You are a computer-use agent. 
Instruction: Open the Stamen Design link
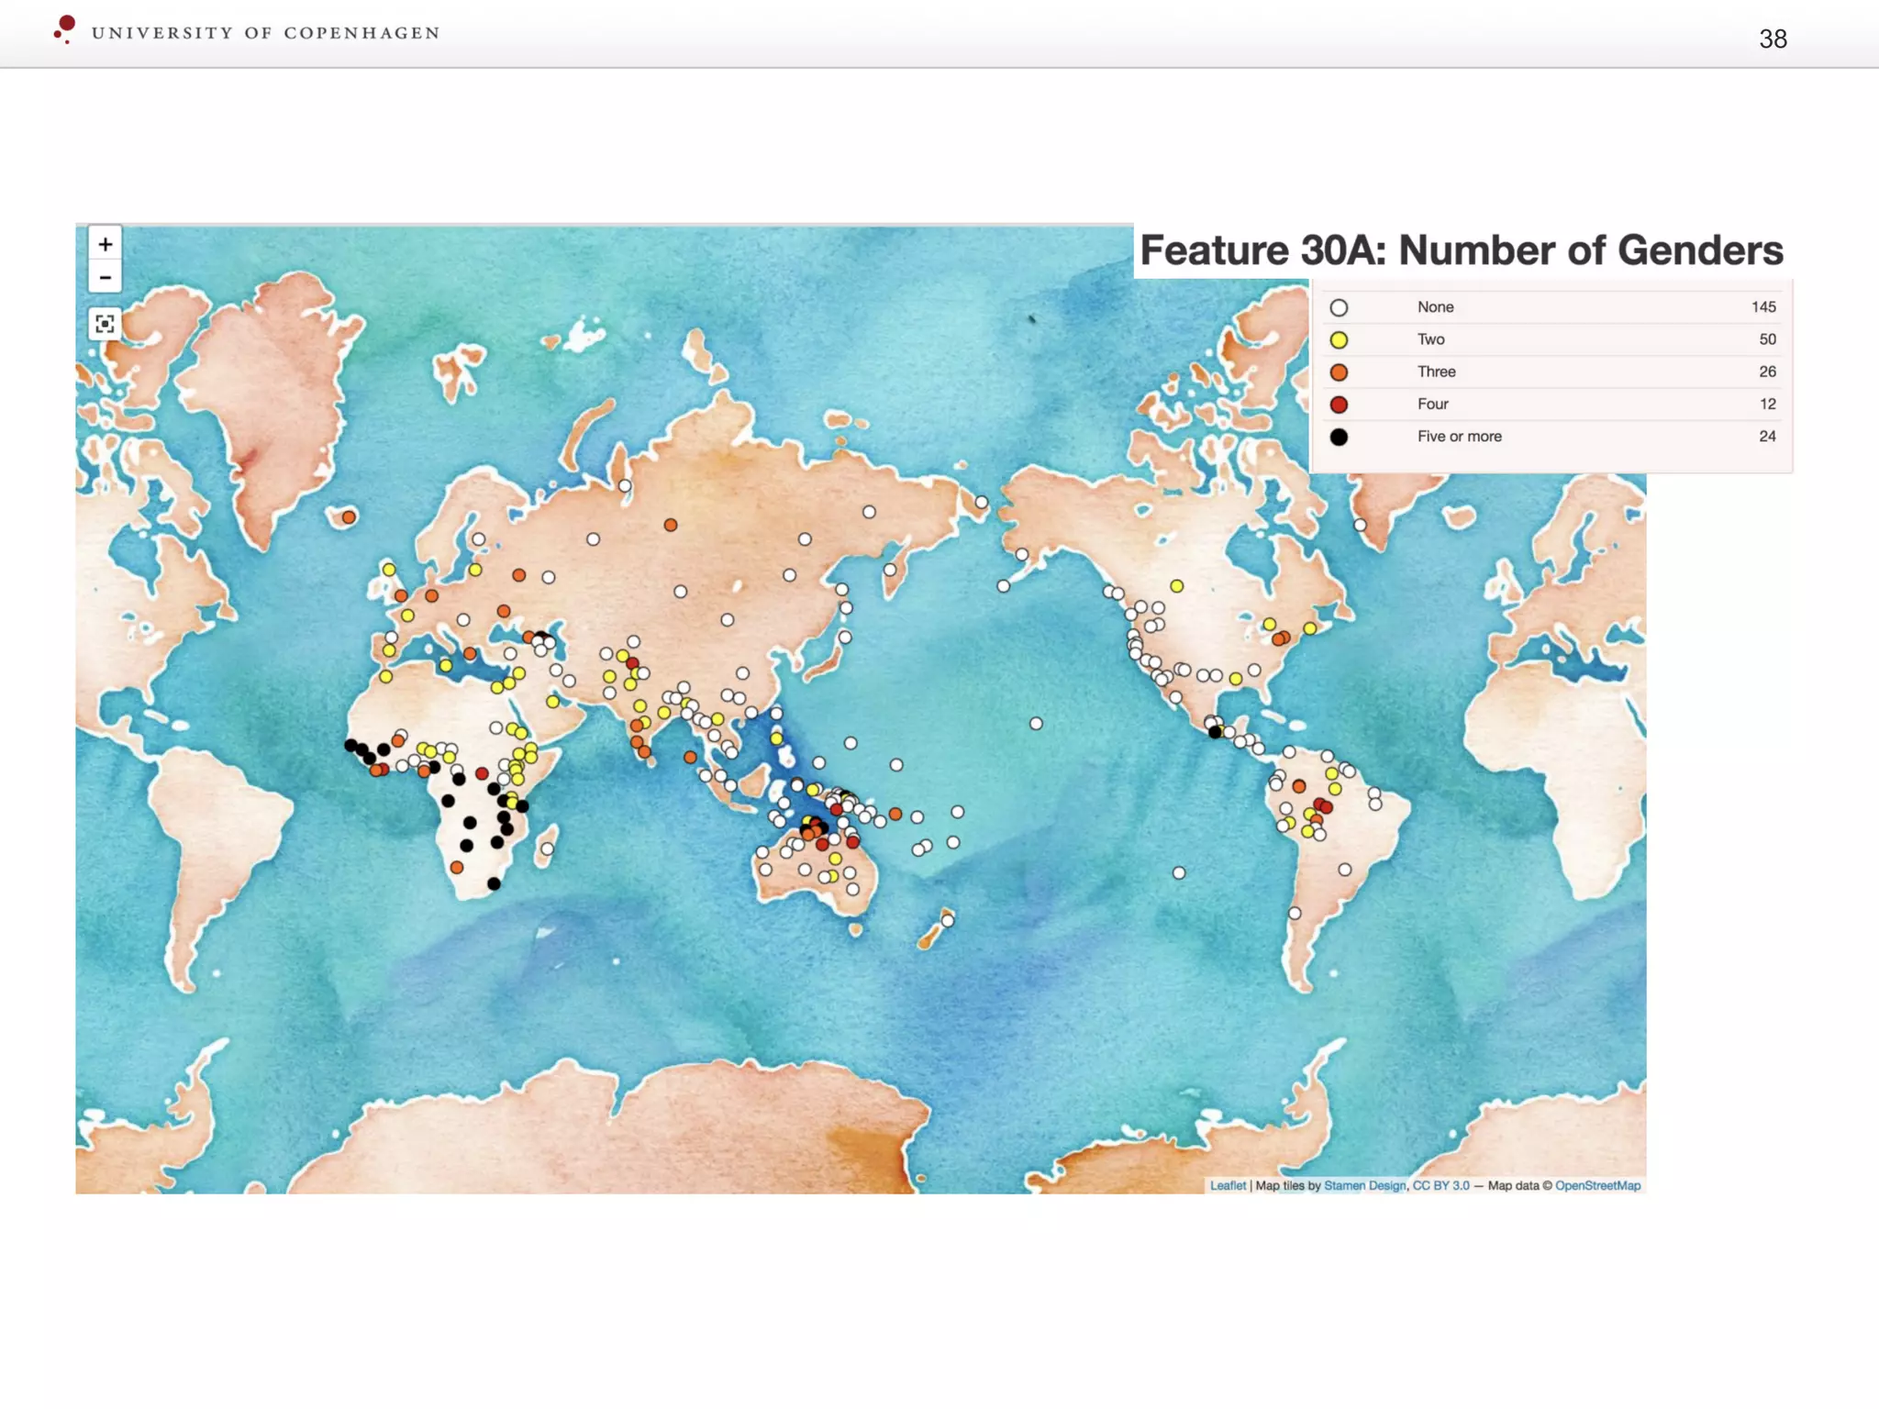(x=1363, y=1185)
